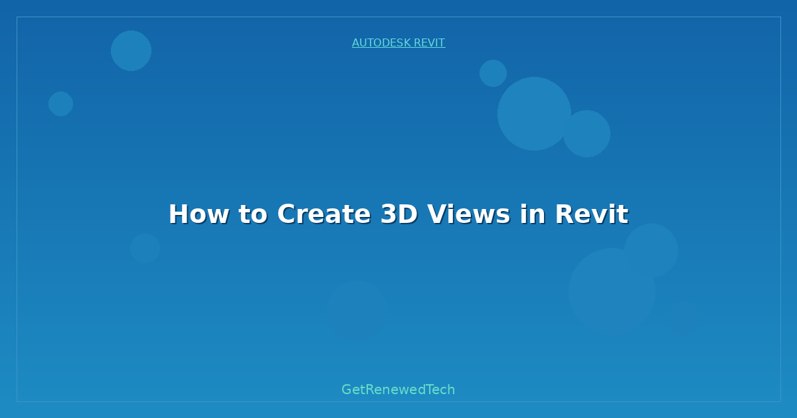Click the faintest circle in the lower-right area

click(x=683, y=318)
